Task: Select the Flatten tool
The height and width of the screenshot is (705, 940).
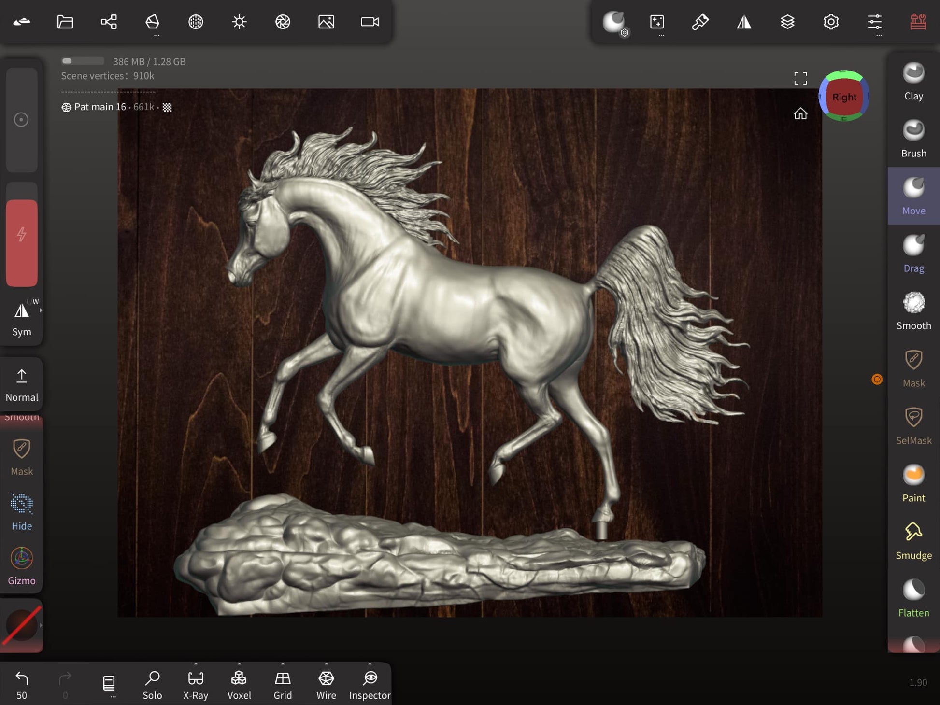Action: point(913,598)
